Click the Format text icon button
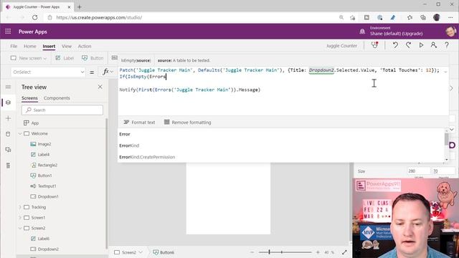Viewport: 459px width, 258px height. pos(139,123)
